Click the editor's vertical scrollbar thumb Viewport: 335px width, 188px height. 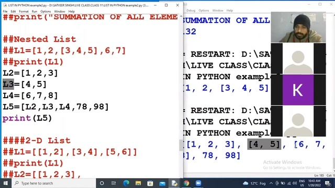click(181, 145)
